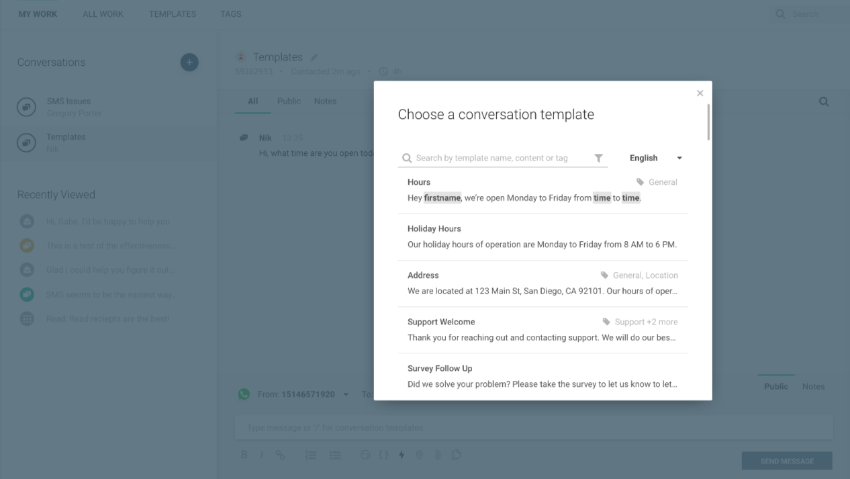Click the template search field
This screenshot has width=850, height=479.
coord(500,158)
